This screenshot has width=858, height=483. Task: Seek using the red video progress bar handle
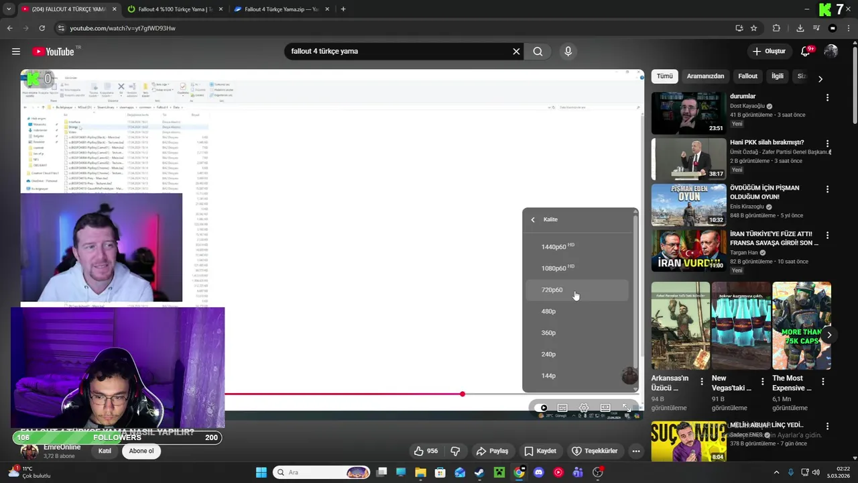463,394
